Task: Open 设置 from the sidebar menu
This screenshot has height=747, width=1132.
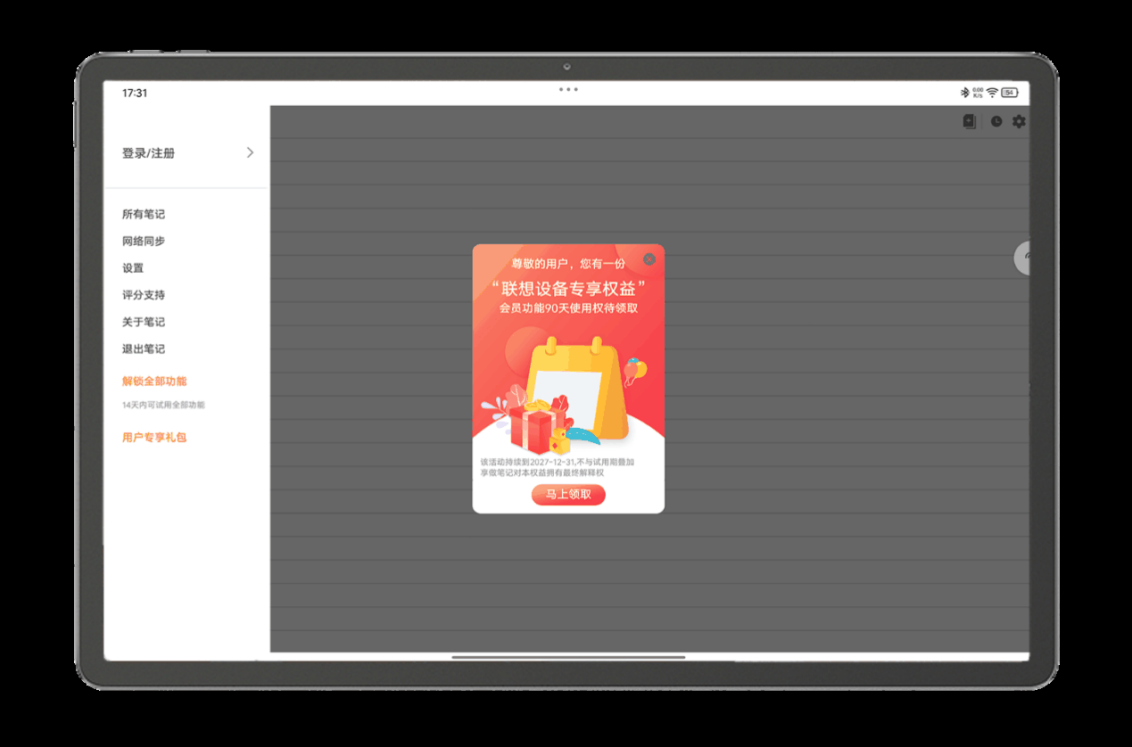Action: click(132, 267)
